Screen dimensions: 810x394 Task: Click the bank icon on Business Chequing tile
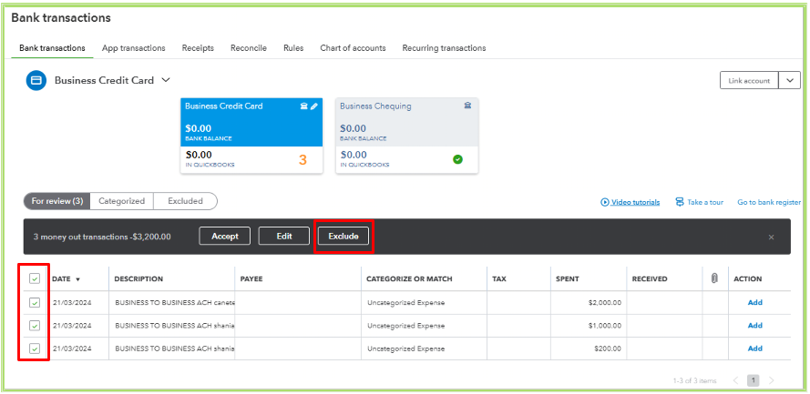point(467,106)
